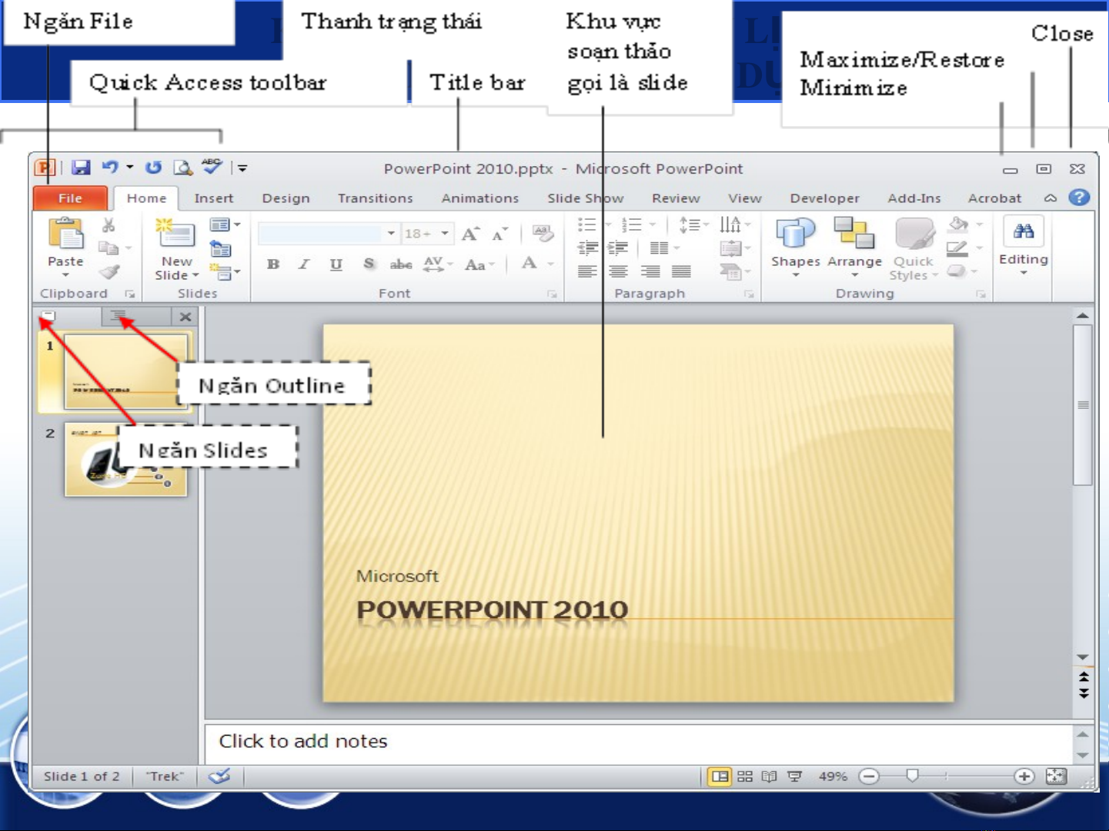Click the Undo icon

tap(110, 167)
